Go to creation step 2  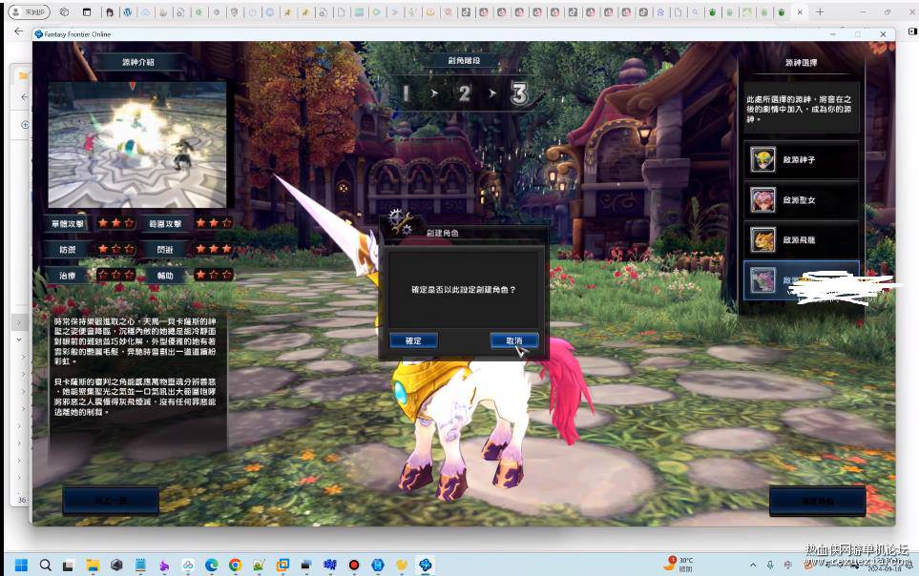464,93
